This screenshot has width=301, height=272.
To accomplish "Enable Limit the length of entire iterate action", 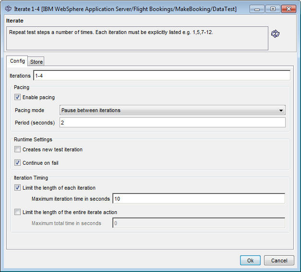I will pyautogui.click(x=18, y=212).
